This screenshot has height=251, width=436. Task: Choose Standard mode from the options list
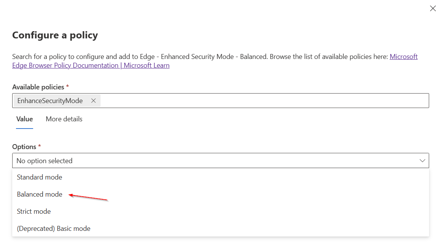[x=40, y=177]
